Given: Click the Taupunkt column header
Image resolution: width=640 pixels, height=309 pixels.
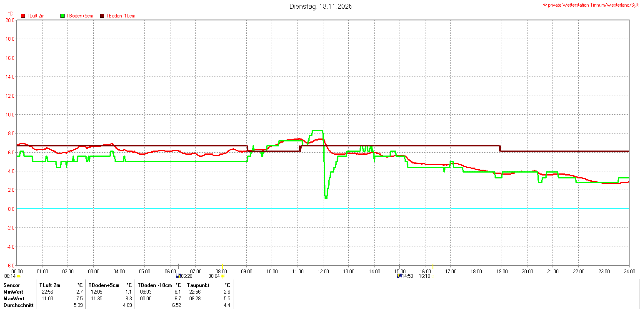Looking at the screenshot, I should [x=198, y=285].
